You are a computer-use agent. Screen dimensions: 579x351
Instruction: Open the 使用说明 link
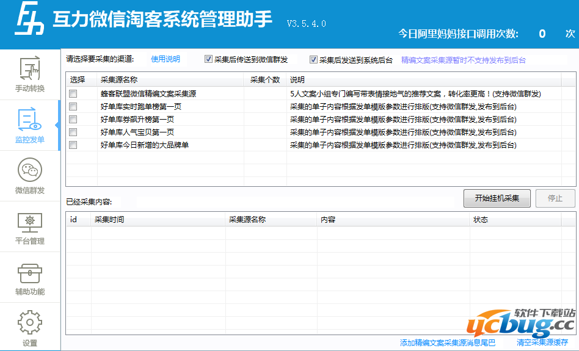tap(166, 59)
